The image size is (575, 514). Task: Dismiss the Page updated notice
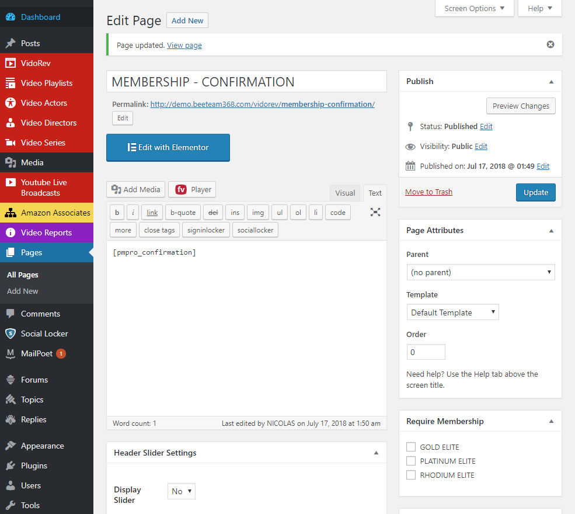coord(550,44)
